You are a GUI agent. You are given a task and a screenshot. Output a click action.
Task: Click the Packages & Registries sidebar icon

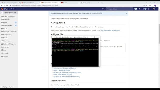coord(2,44)
